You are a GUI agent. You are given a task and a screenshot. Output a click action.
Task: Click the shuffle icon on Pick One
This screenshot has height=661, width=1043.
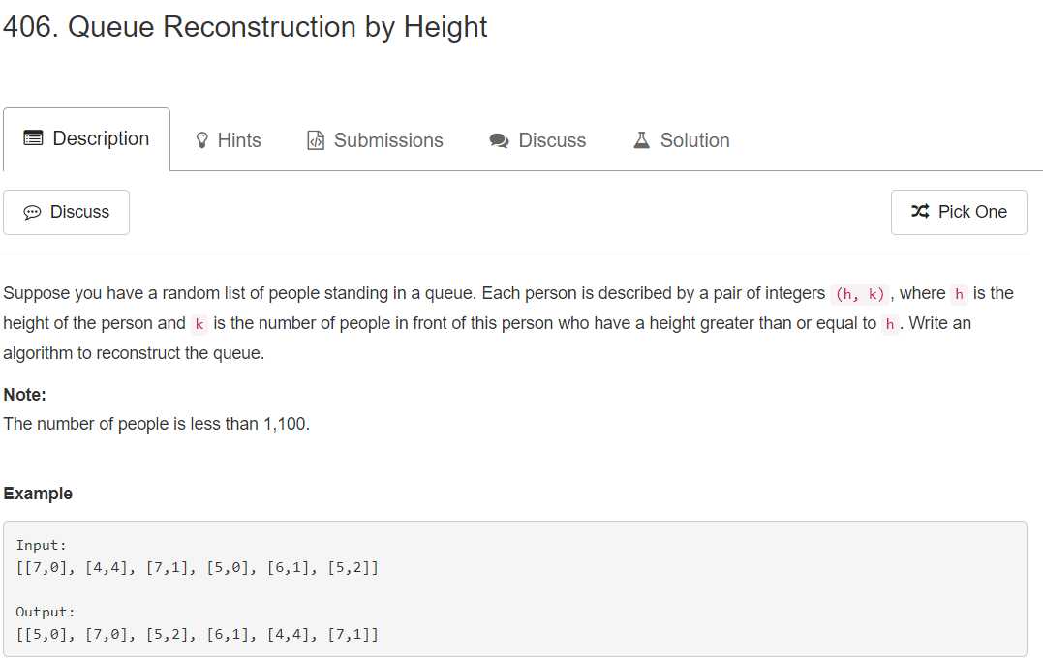coord(921,211)
